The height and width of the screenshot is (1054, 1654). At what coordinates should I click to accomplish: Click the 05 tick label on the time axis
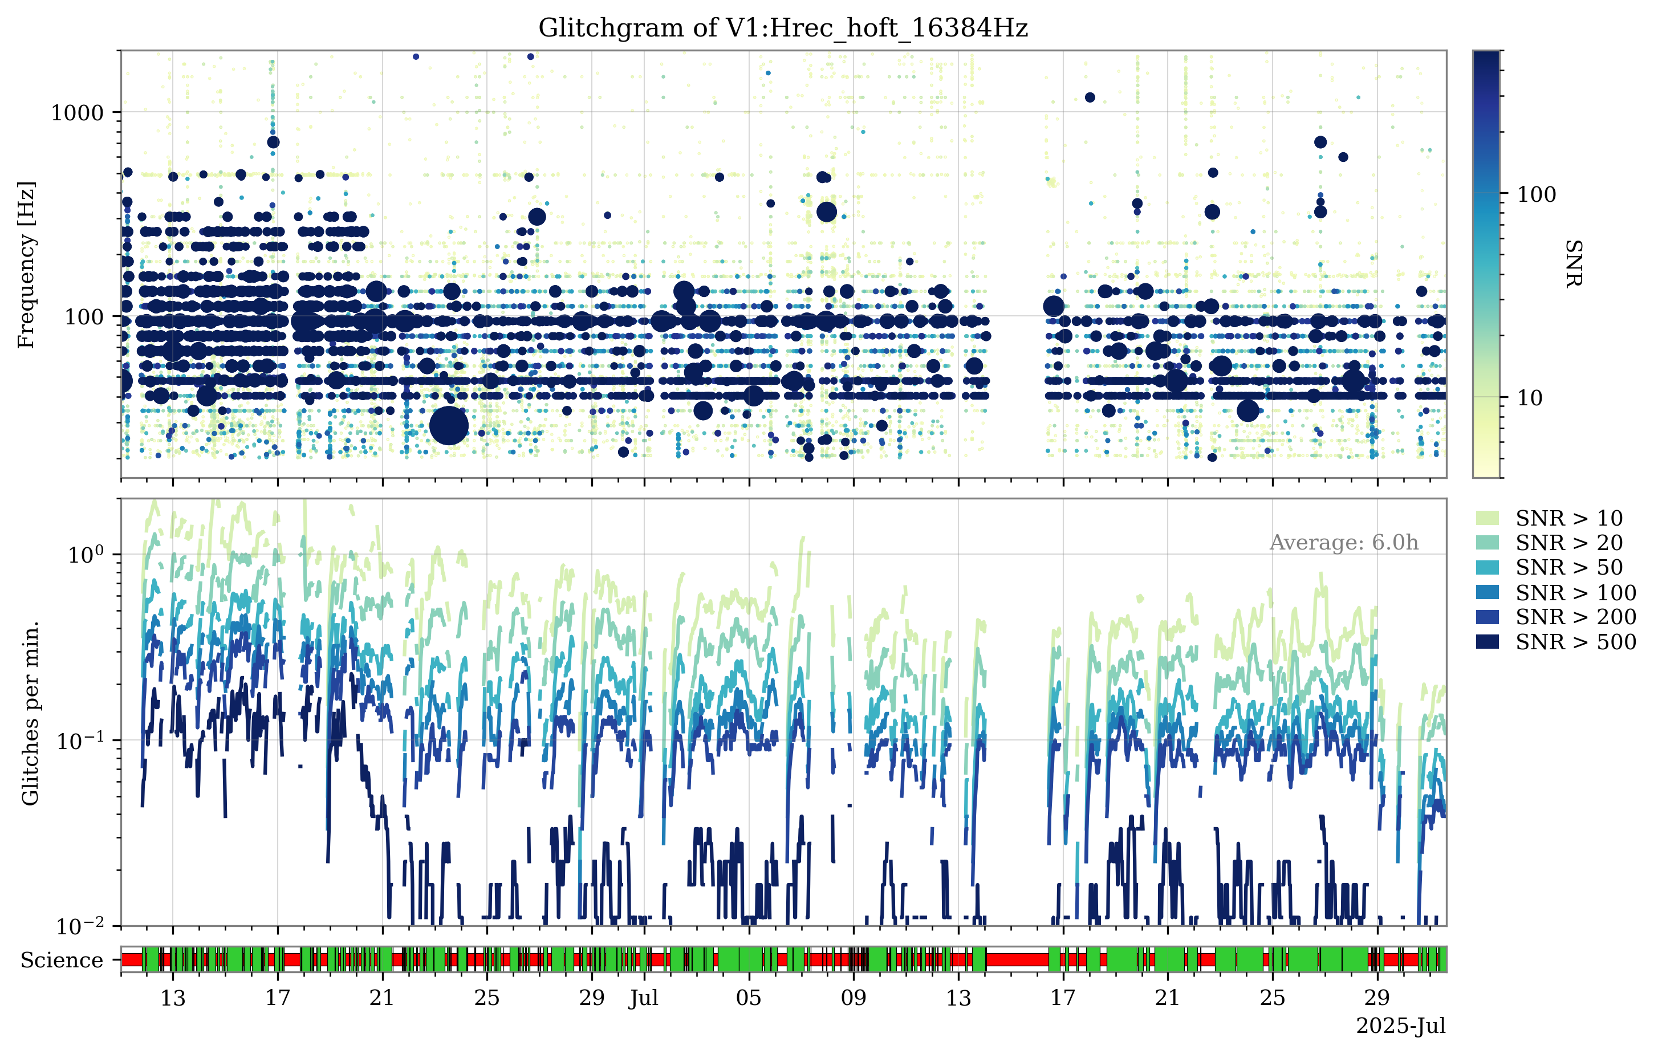749,998
